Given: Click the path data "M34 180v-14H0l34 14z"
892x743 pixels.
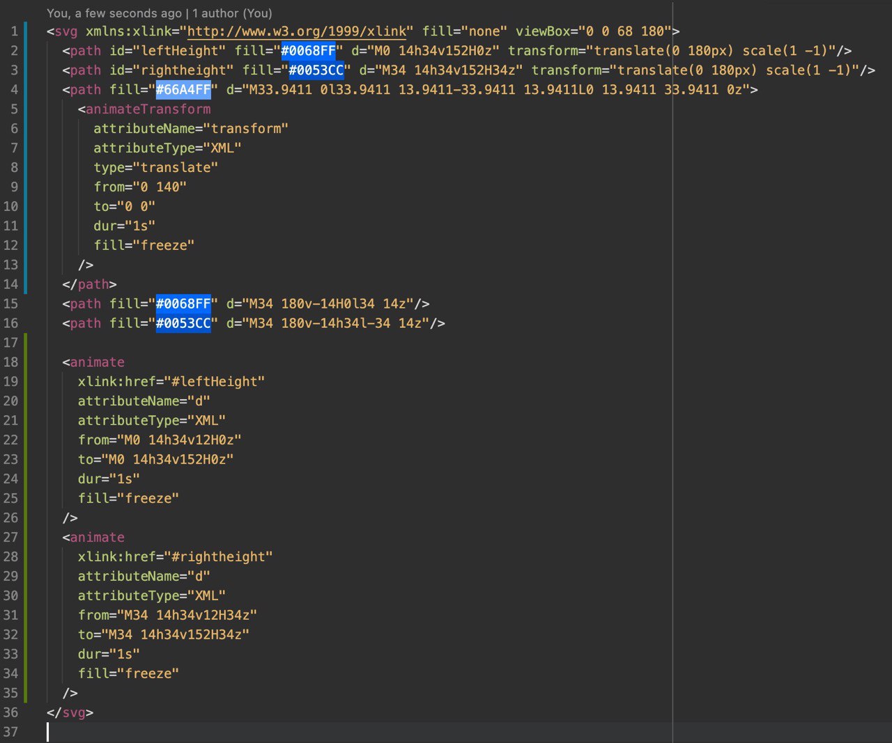Looking at the screenshot, I should click(328, 304).
